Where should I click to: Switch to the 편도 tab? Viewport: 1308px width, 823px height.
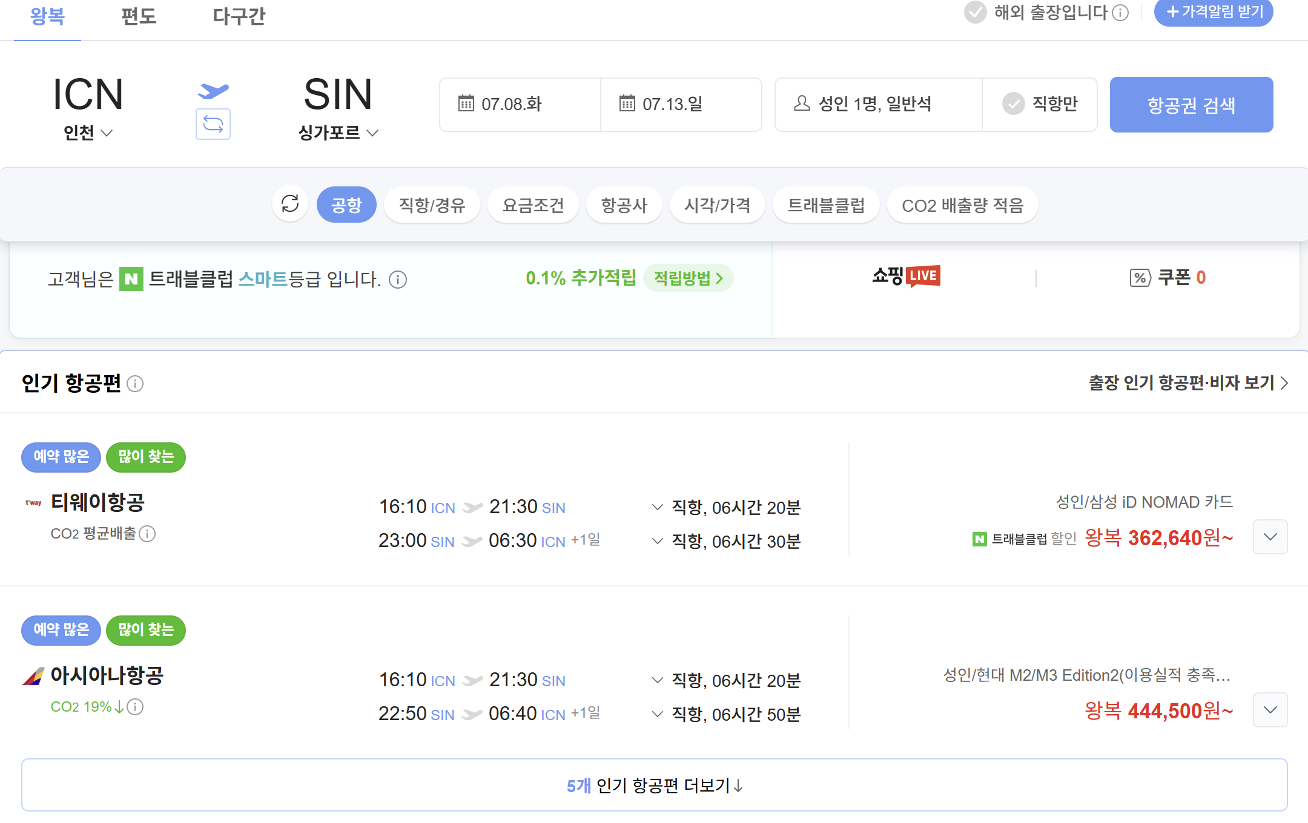[139, 16]
